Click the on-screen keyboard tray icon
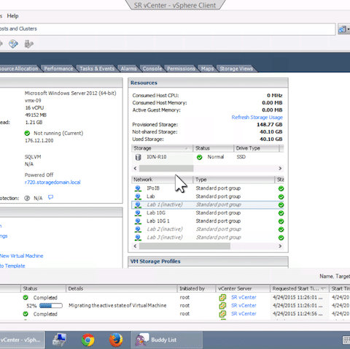350x349 pixels. point(346,340)
